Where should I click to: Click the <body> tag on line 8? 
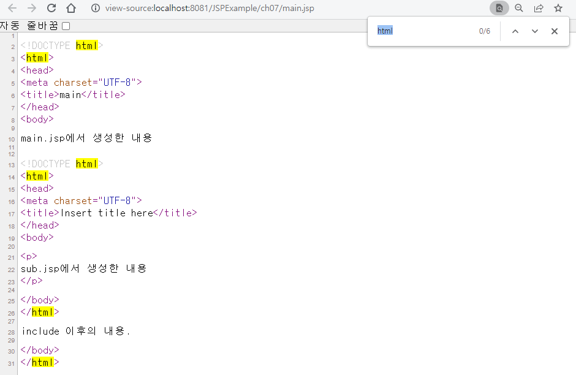[37, 119]
